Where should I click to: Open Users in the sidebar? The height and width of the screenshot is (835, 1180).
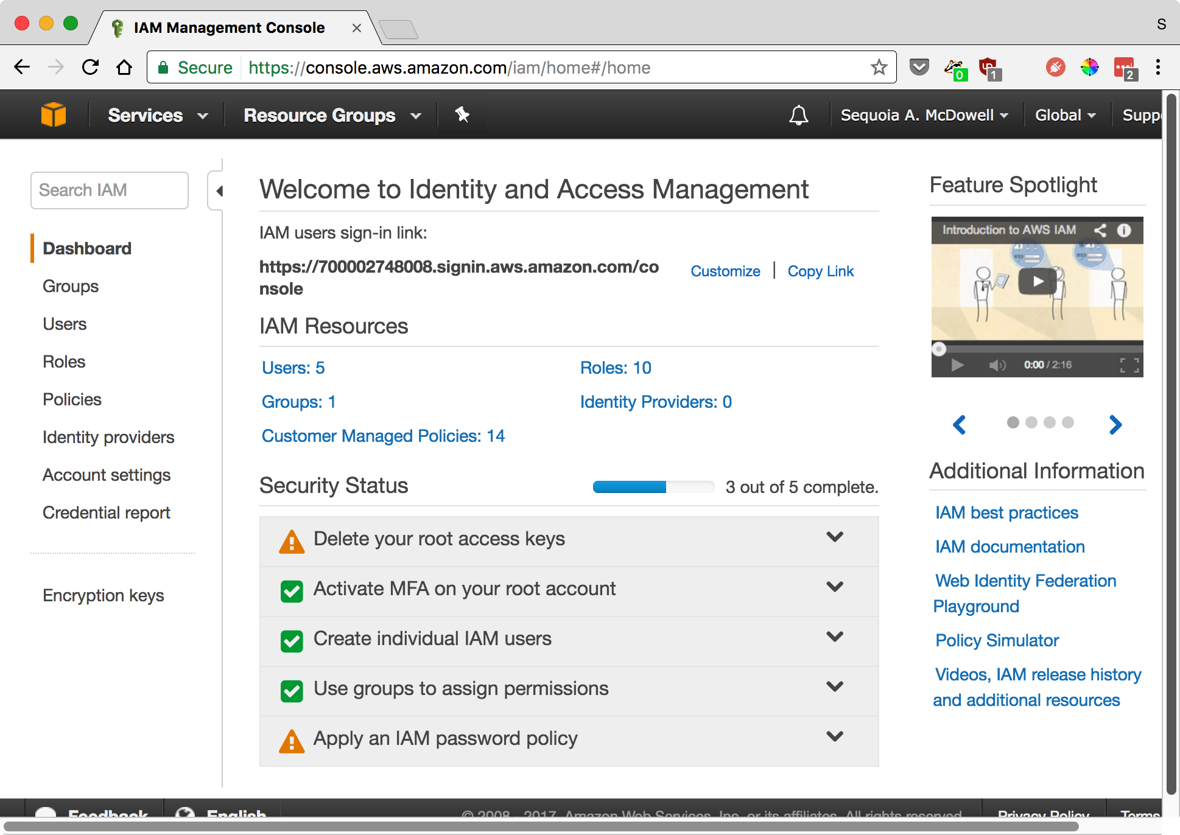[x=65, y=324]
